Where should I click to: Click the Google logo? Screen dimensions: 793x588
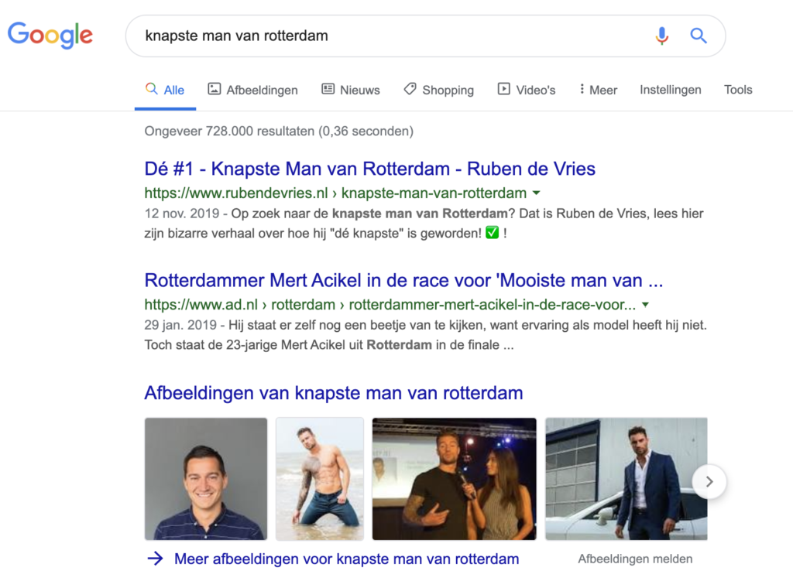click(50, 36)
